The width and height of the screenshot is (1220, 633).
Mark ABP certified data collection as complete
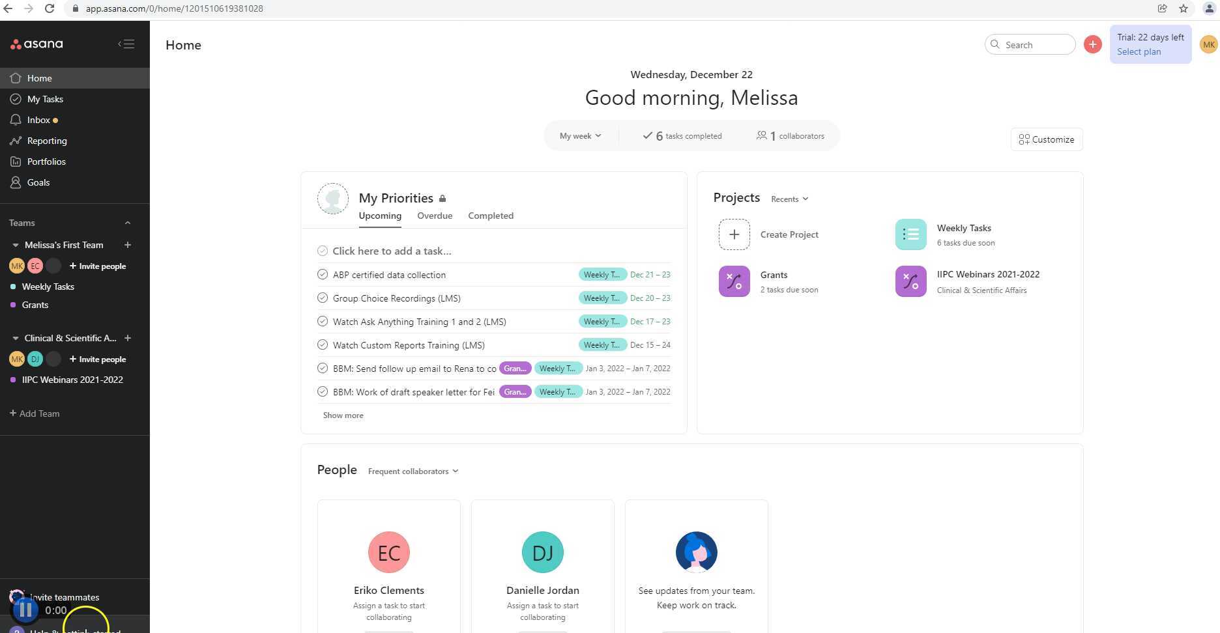click(x=322, y=274)
